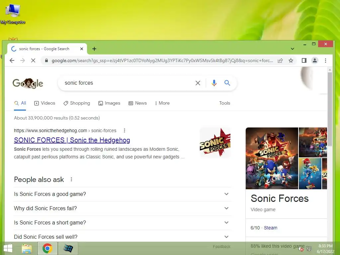Expand "Why did Sonic Forces fail?"
Image resolution: width=340 pixels, height=255 pixels.
[x=122, y=209]
